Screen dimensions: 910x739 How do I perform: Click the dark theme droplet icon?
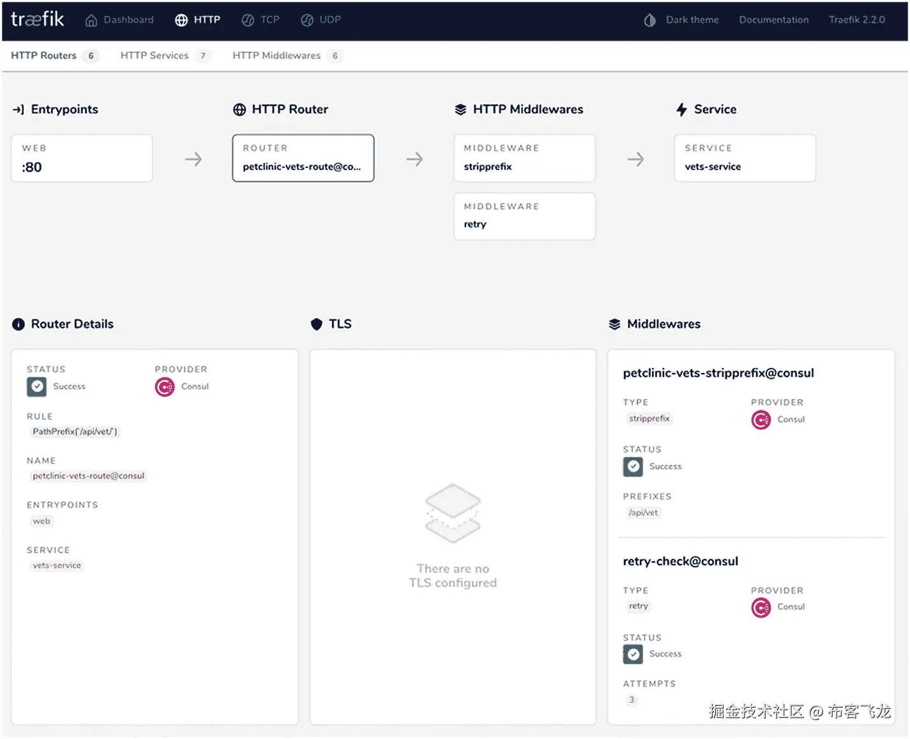point(649,20)
